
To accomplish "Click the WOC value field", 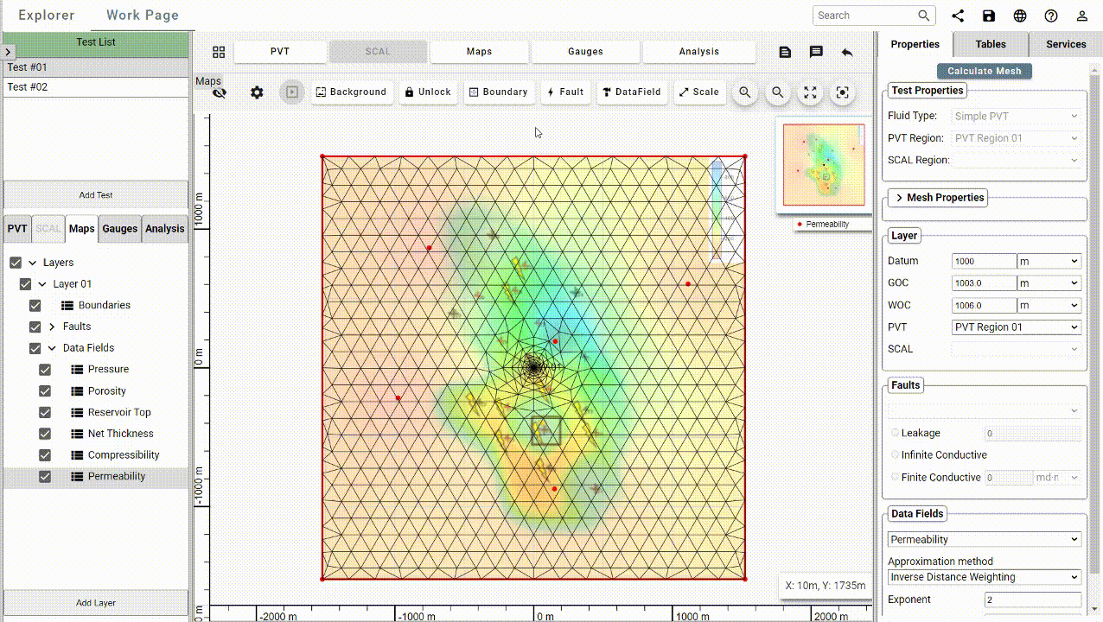I will (984, 305).
